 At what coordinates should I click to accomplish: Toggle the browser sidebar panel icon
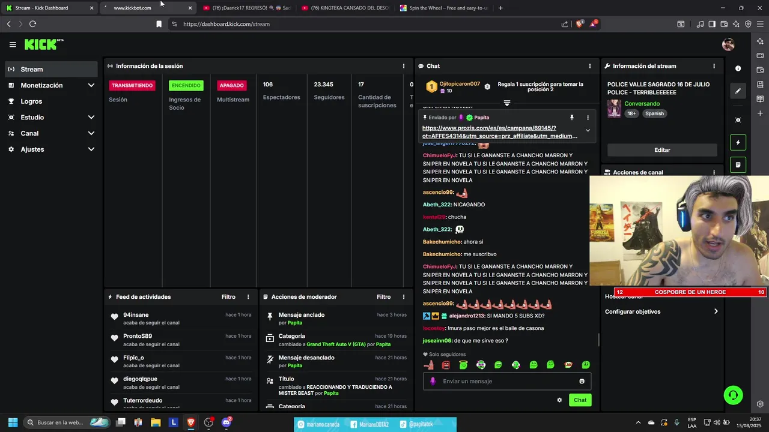(x=712, y=24)
